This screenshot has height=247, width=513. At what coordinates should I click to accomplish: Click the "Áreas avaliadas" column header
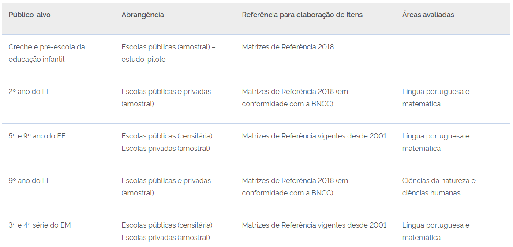(428, 15)
